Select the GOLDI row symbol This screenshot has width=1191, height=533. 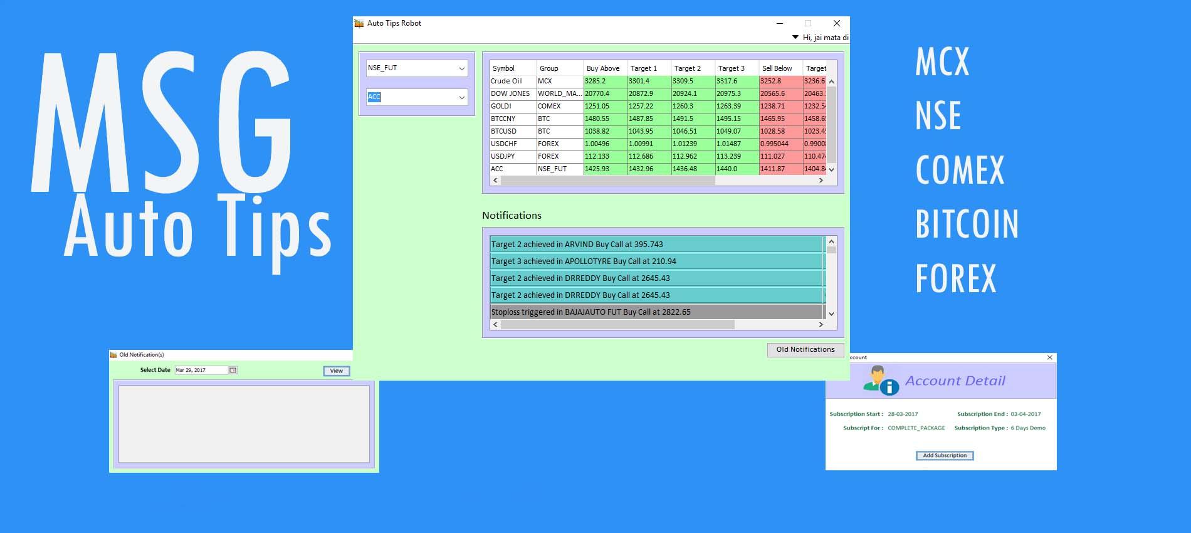coord(513,107)
